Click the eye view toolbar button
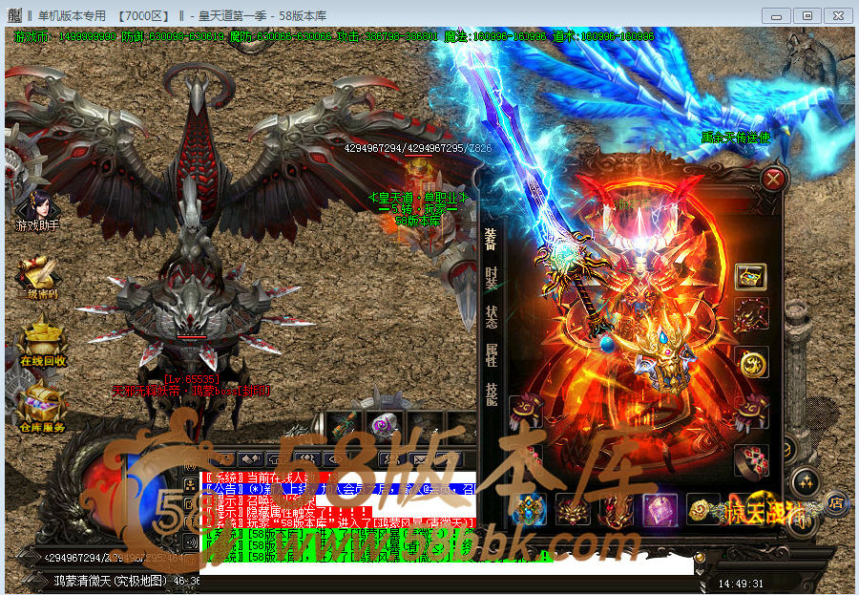The width and height of the screenshot is (859, 595). click(x=336, y=458)
